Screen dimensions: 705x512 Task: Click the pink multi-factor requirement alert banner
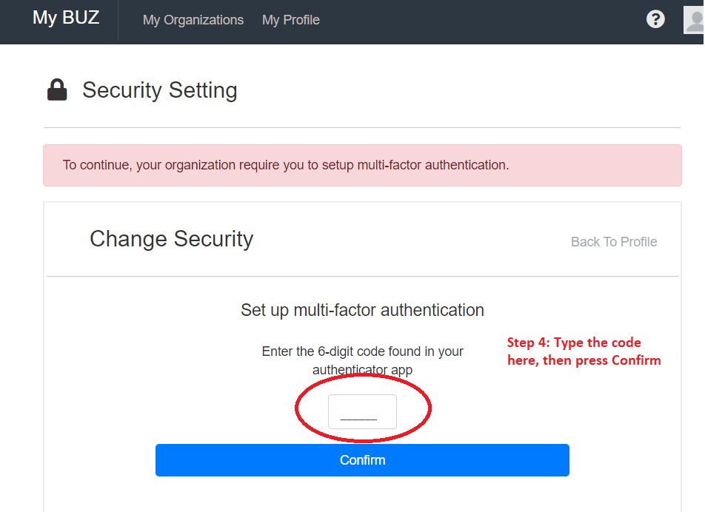[x=362, y=165]
